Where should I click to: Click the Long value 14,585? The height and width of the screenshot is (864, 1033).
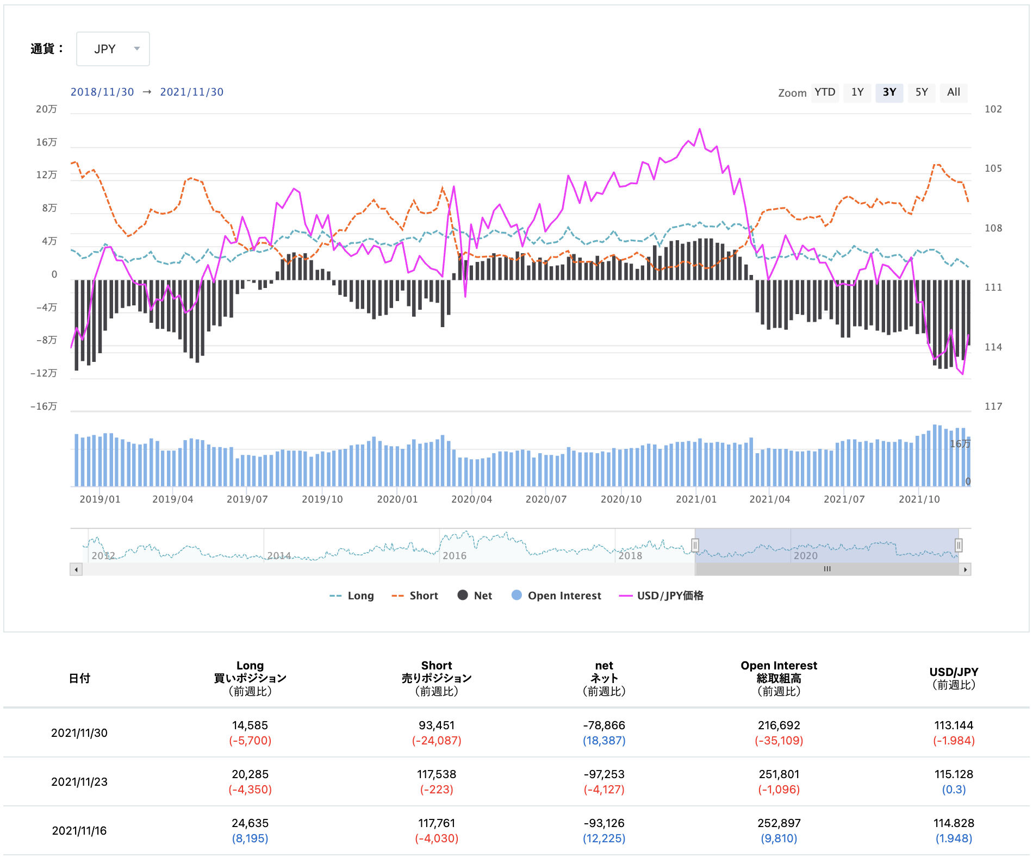[x=250, y=725]
